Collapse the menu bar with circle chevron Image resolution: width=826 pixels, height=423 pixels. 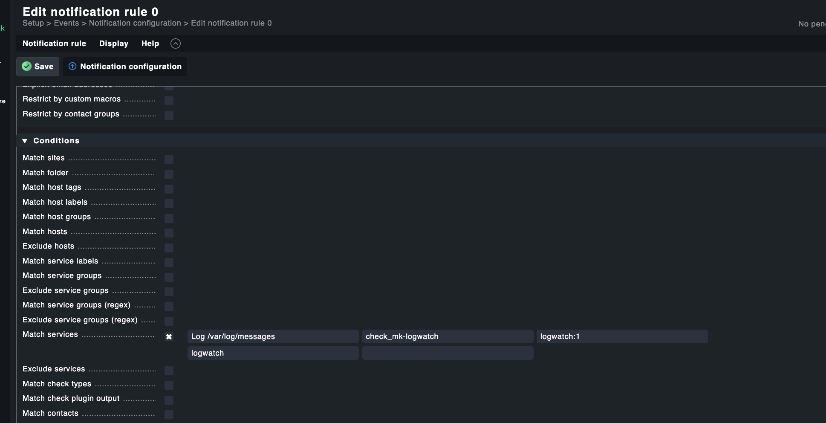tap(176, 43)
